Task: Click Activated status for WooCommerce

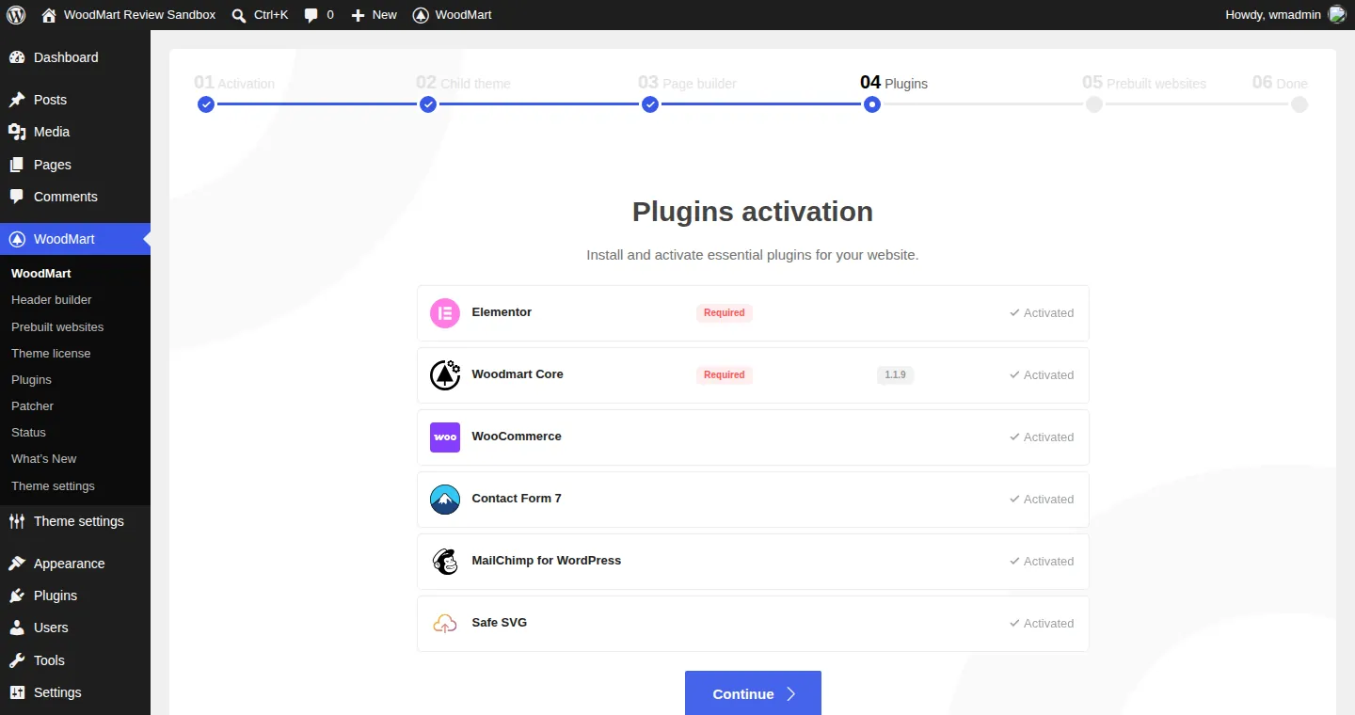Action: click(x=1042, y=437)
